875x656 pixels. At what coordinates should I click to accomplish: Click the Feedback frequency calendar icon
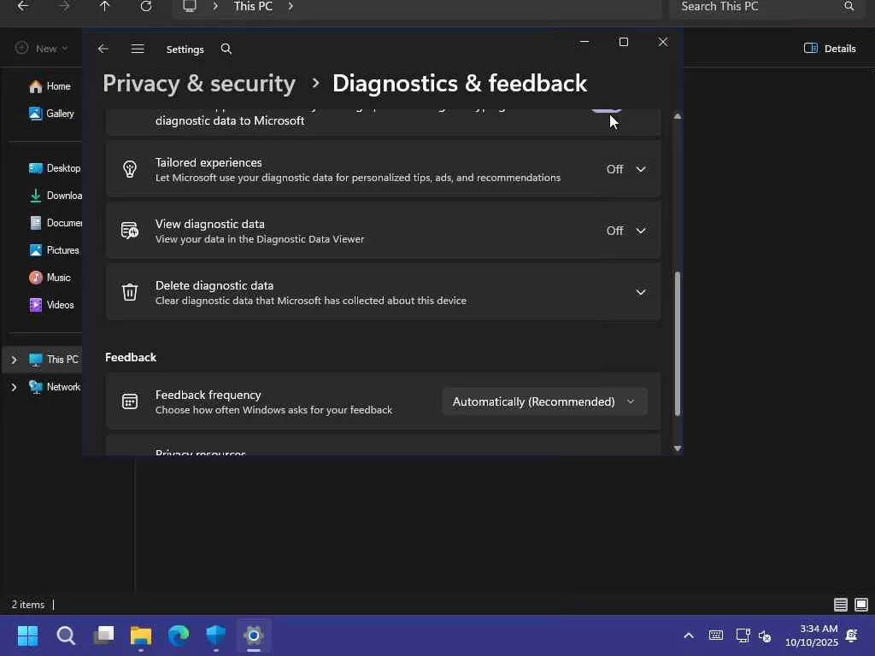tap(130, 401)
